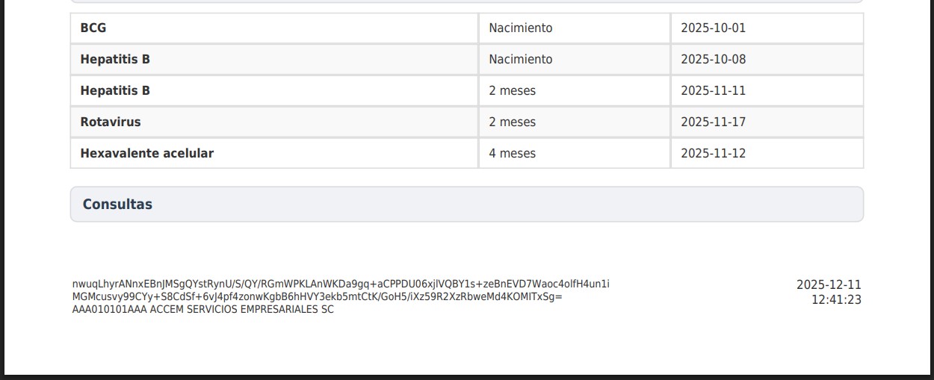Click the digital signature string starting nwuqLhyr
Viewport: 934px width, 380px height.
341,284
